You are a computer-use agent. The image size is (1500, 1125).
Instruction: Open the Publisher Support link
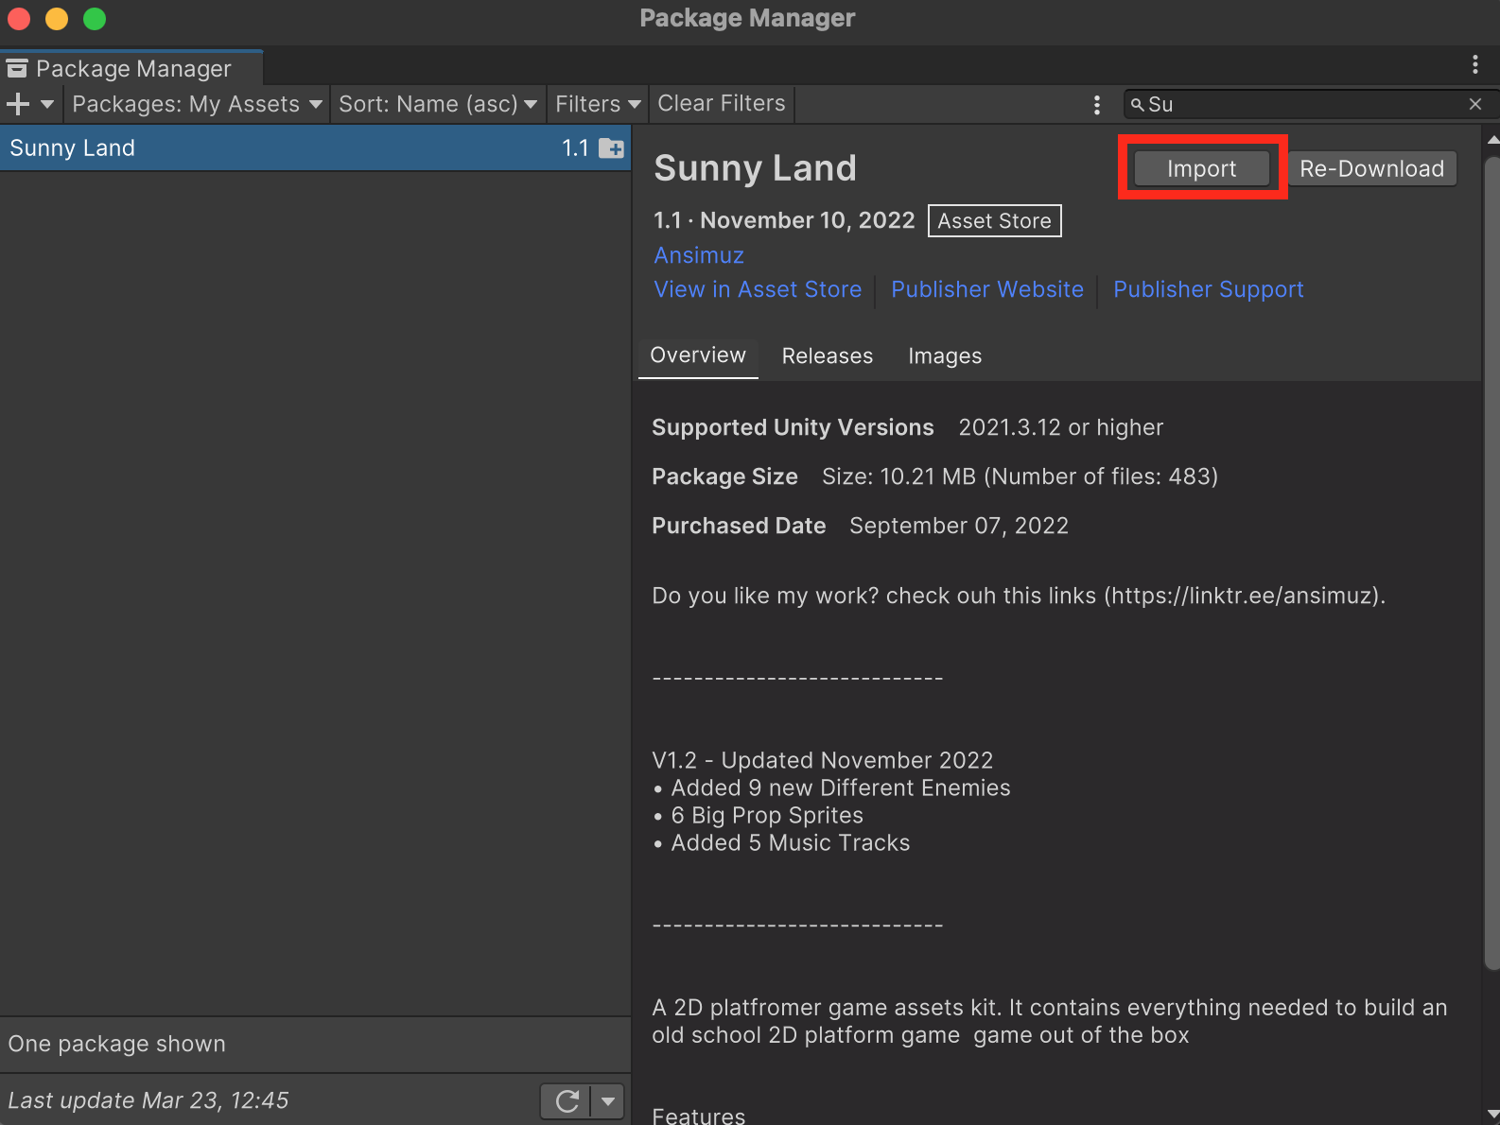(x=1209, y=289)
